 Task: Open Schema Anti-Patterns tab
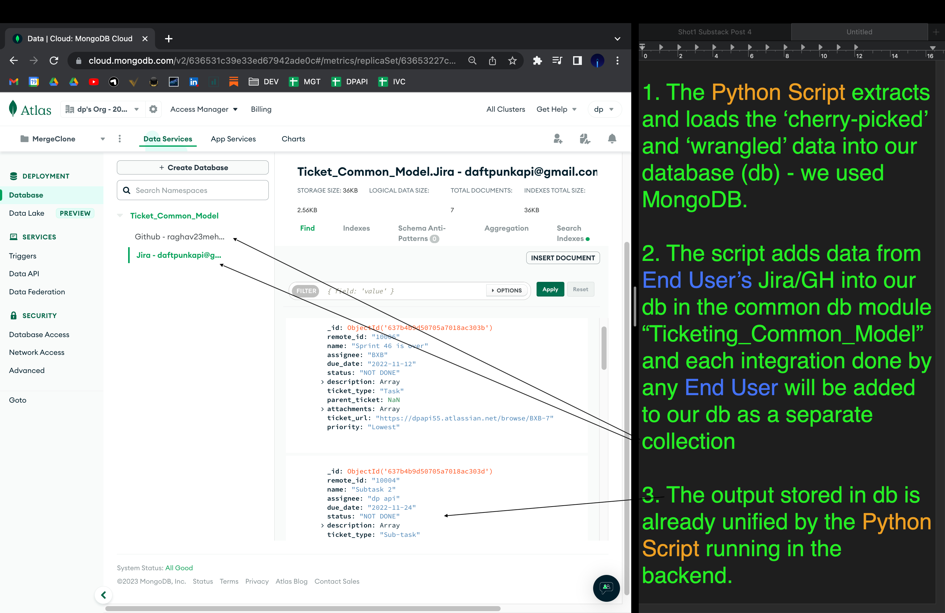pyautogui.click(x=421, y=233)
